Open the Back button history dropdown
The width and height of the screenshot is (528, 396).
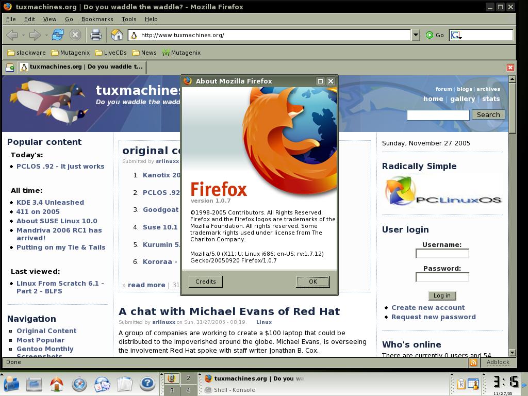pos(23,35)
